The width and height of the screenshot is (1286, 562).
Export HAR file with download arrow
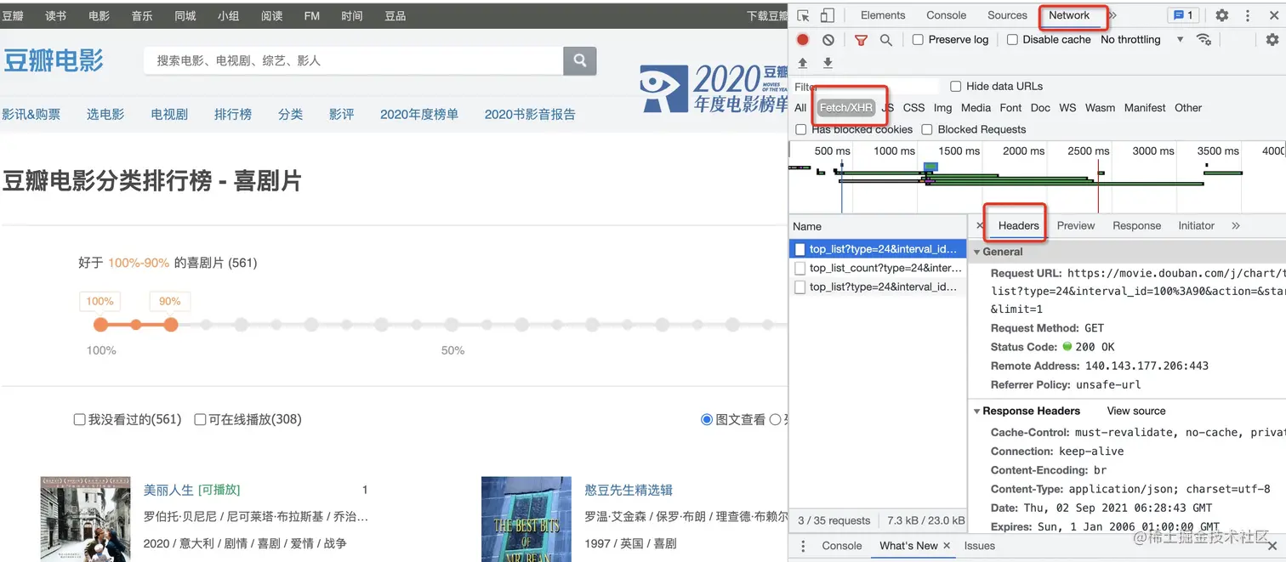tap(828, 64)
